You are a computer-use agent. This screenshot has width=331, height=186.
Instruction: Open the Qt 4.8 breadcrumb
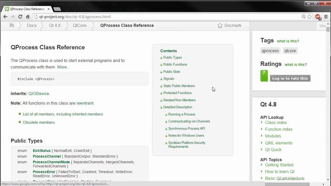[x=55, y=25]
